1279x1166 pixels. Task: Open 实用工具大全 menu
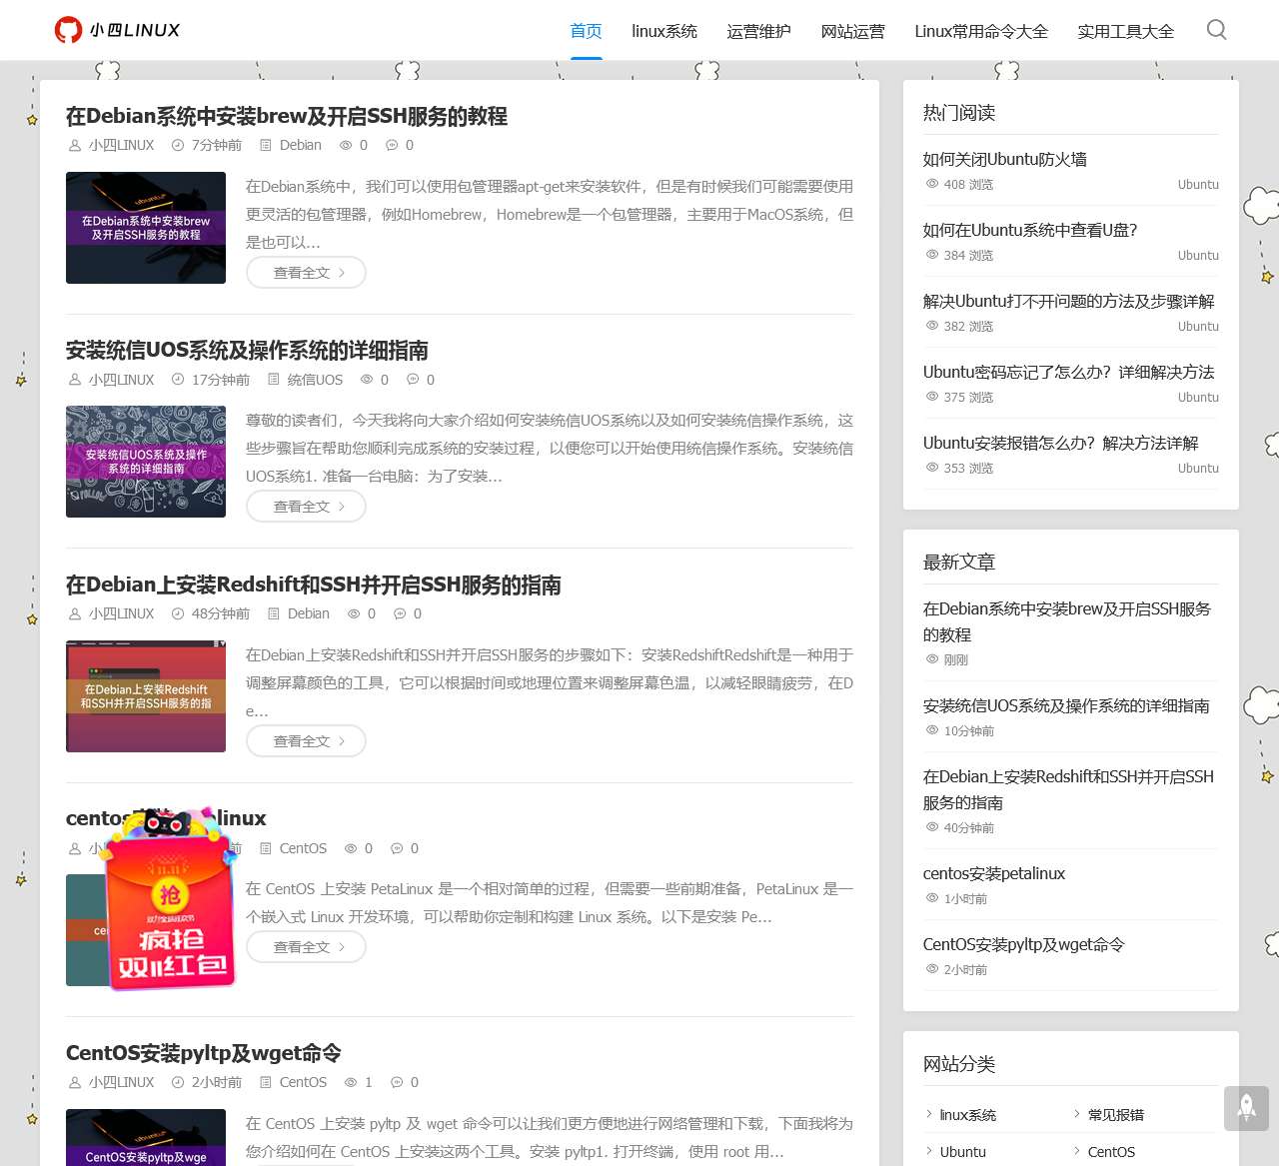(x=1125, y=31)
